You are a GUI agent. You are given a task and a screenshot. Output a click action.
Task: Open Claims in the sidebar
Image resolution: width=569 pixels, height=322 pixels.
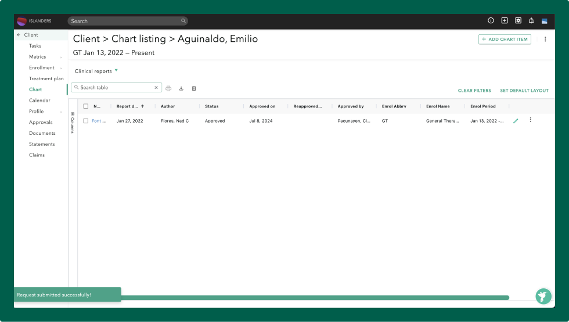click(x=37, y=155)
